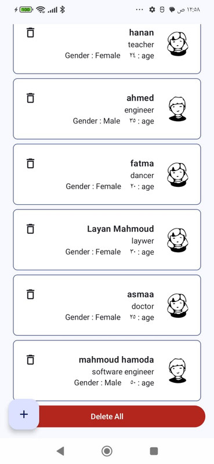Tap the trash icon for ahmed
The height and width of the screenshot is (464, 214).
(31, 97)
